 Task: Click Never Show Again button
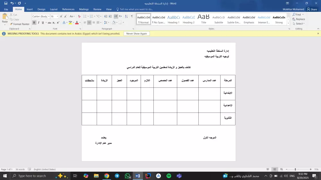click(x=136, y=34)
